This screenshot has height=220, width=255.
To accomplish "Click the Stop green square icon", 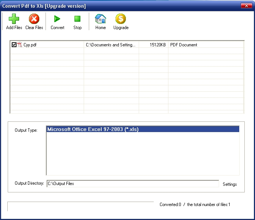I will tap(77, 19).
